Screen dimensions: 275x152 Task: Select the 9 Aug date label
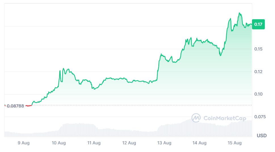(24, 143)
